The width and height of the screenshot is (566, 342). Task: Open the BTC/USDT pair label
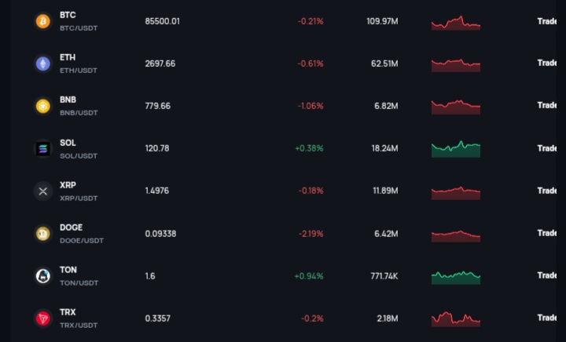79,28
